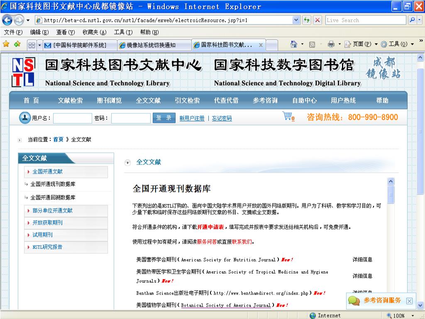Click the Quick Tabs grid icon
The image size is (425, 319).
coord(32,45)
